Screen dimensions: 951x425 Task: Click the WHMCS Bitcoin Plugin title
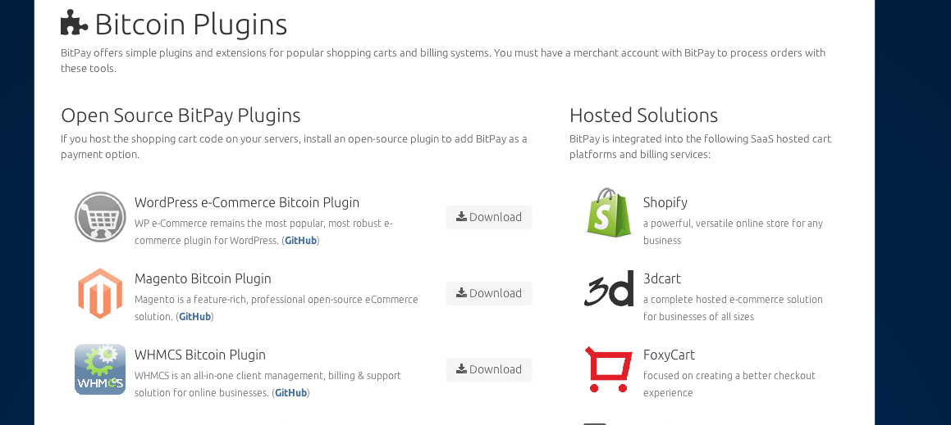[200, 355]
